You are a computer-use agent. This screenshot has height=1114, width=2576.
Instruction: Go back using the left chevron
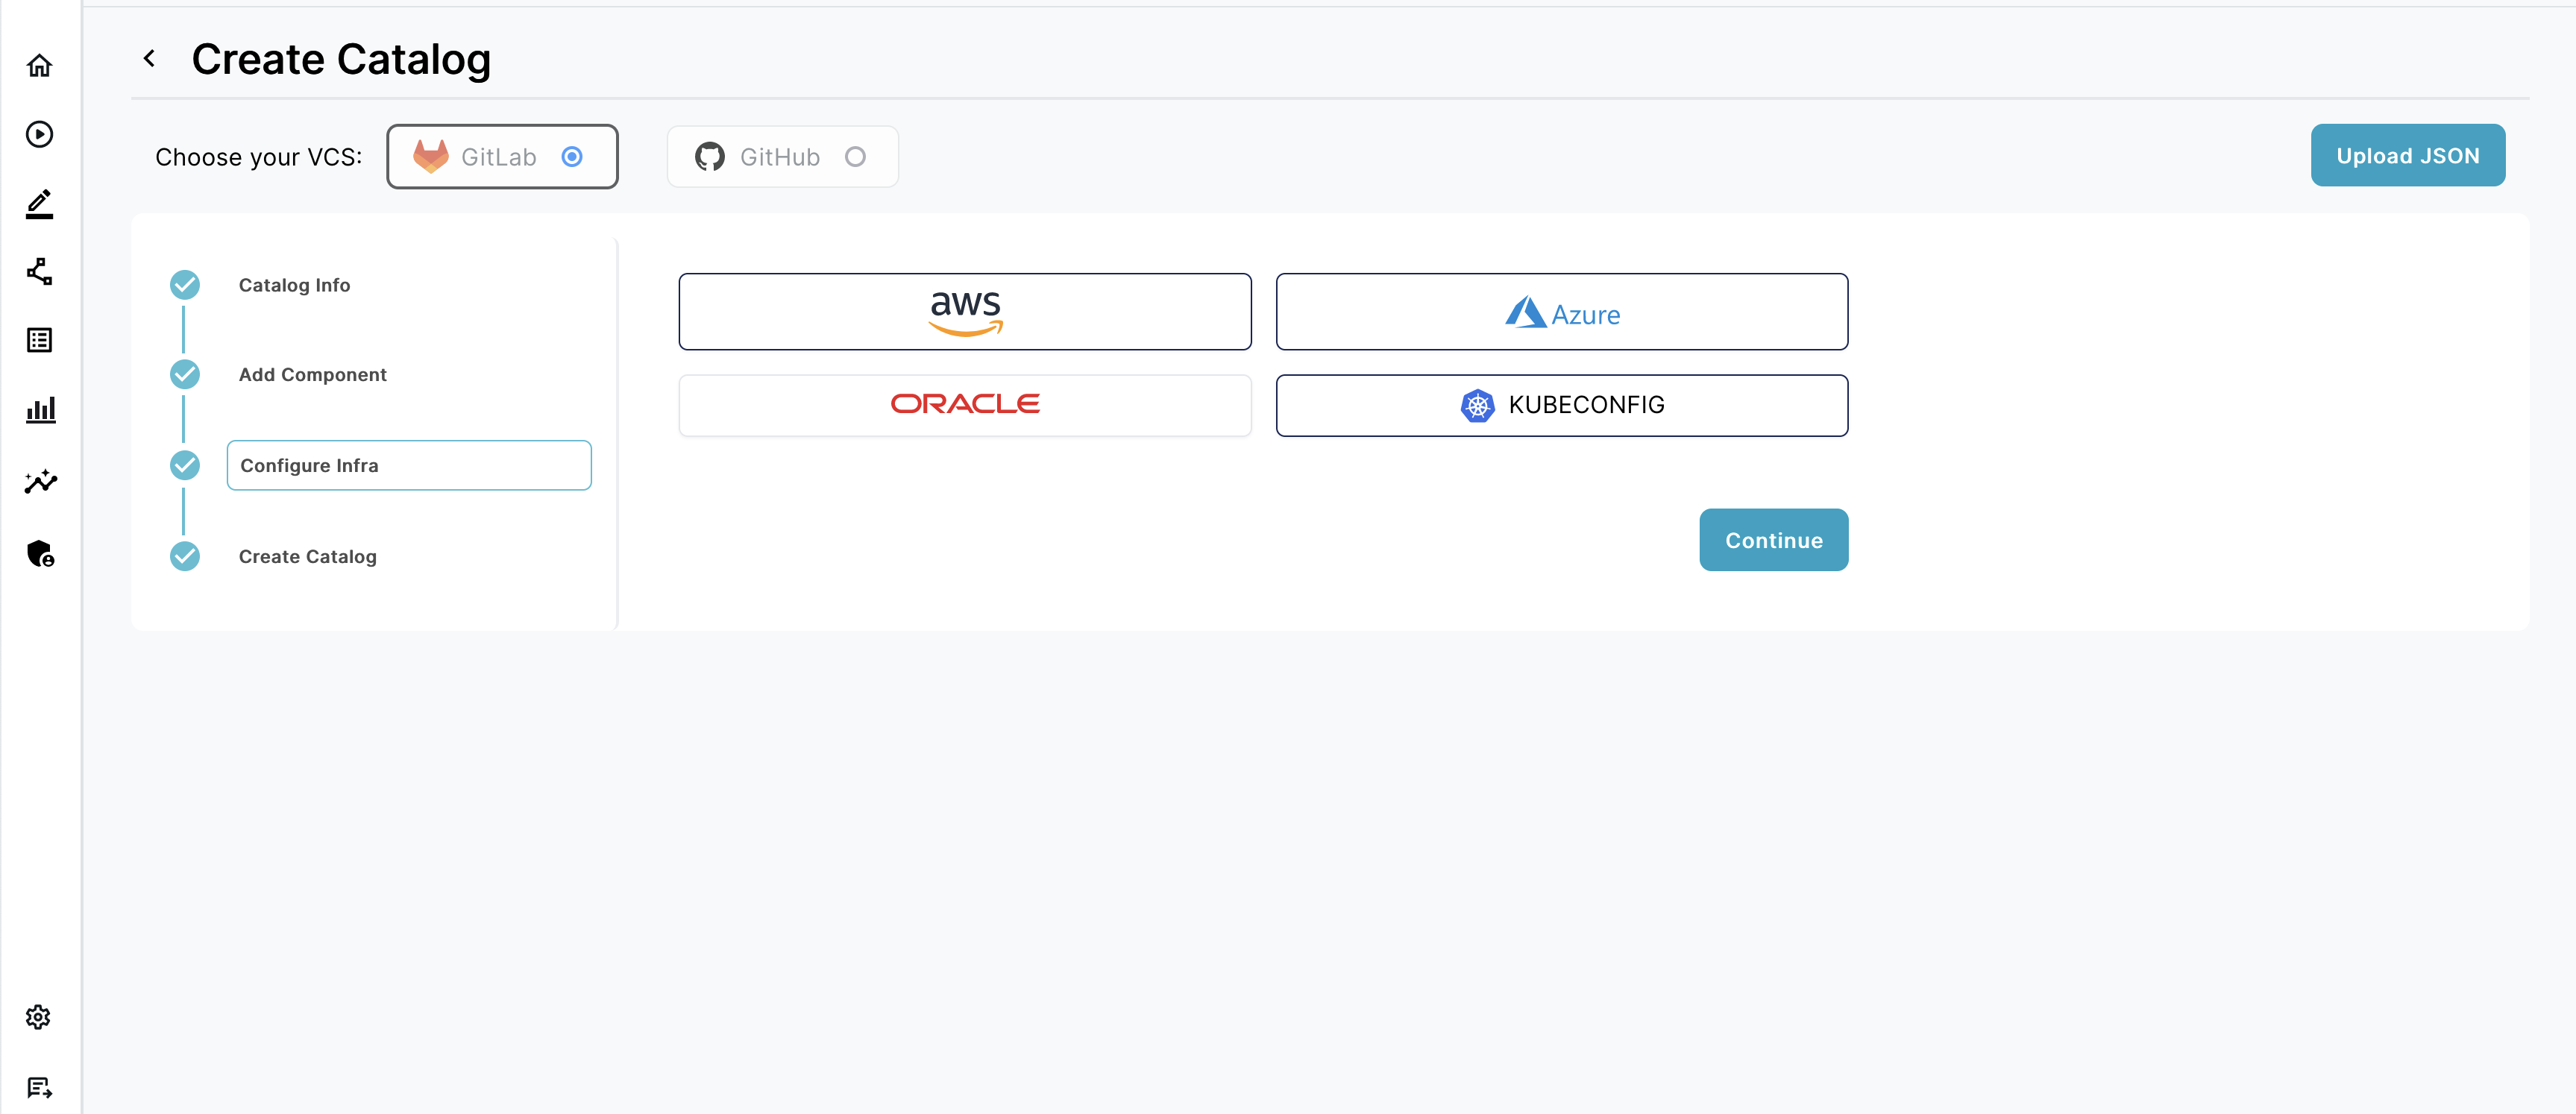[149, 59]
